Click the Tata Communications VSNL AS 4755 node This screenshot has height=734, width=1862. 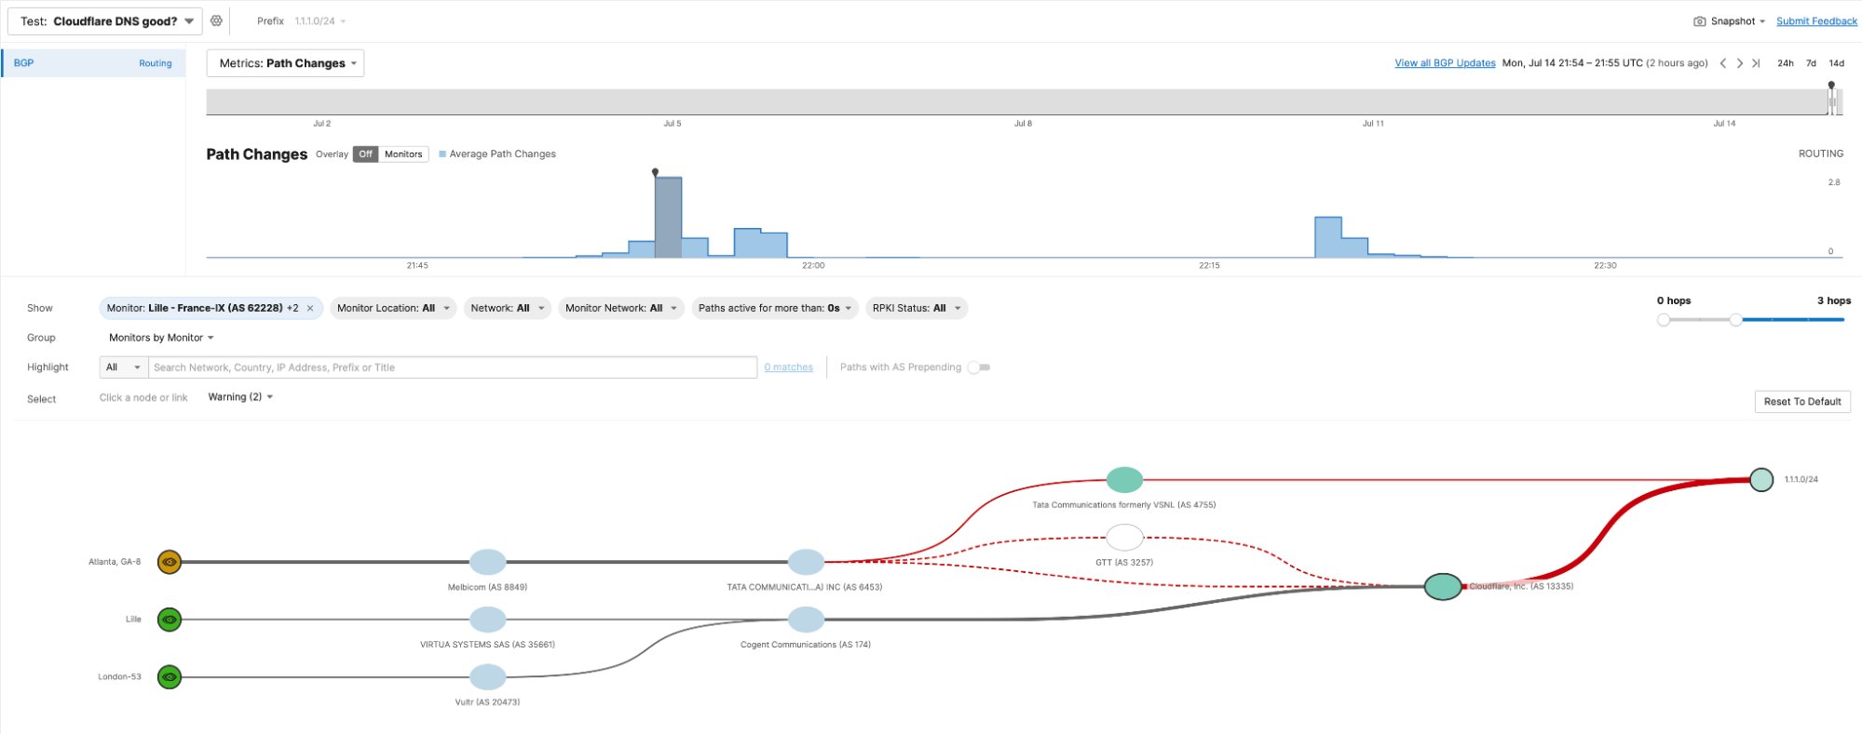[1124, 480]
